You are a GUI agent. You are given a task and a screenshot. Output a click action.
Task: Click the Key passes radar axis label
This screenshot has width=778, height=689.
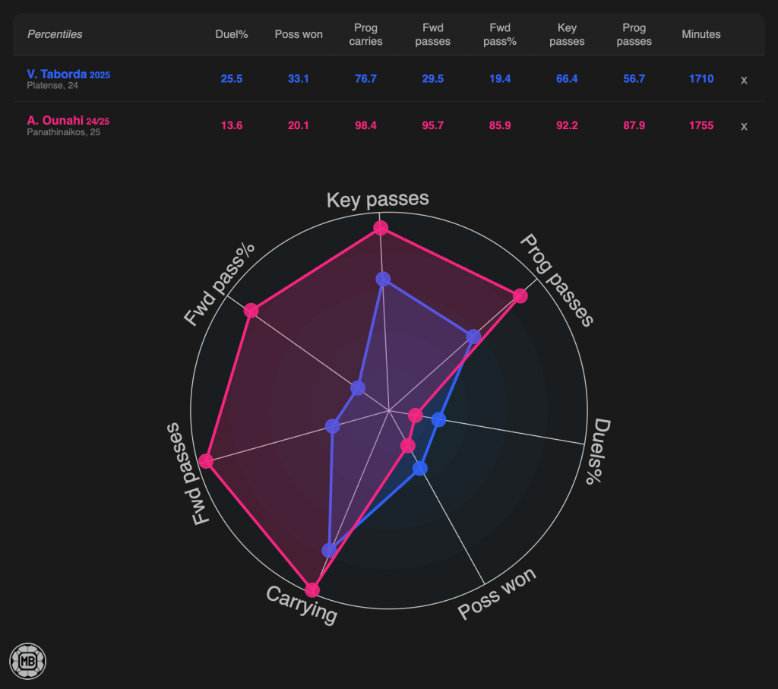click(378, 200)
